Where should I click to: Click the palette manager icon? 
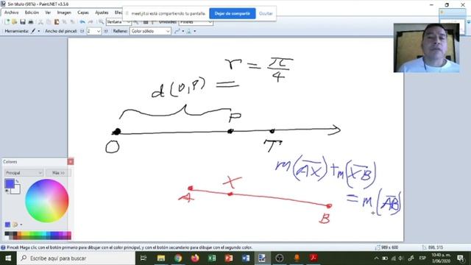pyautogui.click(x=15, y=225)
